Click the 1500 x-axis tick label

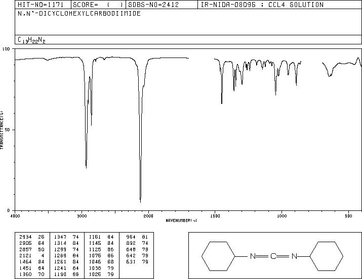click(x=215, y=216)
